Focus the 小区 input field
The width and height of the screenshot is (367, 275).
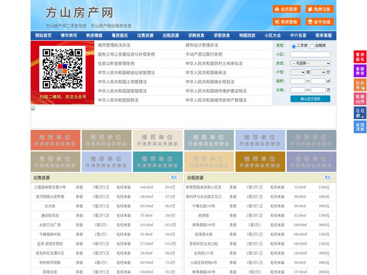(x=310, y=54)
